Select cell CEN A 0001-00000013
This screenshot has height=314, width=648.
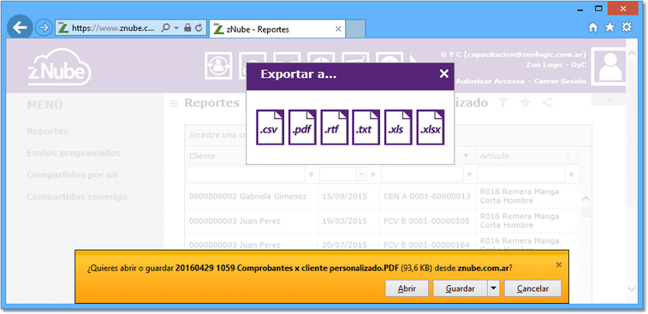[x=427, y=197]
